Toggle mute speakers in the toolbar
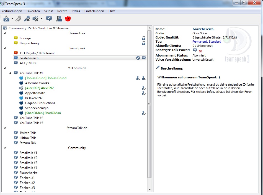 [x=35, y=19]
